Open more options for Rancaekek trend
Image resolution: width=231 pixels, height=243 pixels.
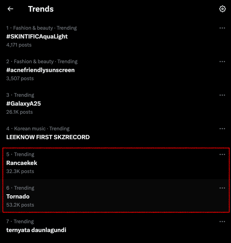tap(222, 154)
